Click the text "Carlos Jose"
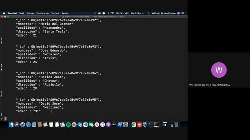This screenshot has width=250, height=140. click(x=51, y=77)
